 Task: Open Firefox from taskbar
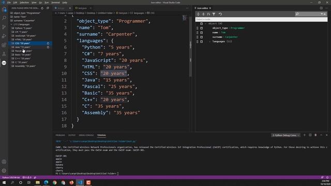point(71,182)
